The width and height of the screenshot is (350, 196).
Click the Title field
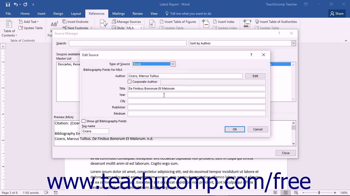click(197, 88)
